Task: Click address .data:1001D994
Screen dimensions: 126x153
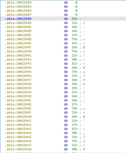Action: pos(18,68)
